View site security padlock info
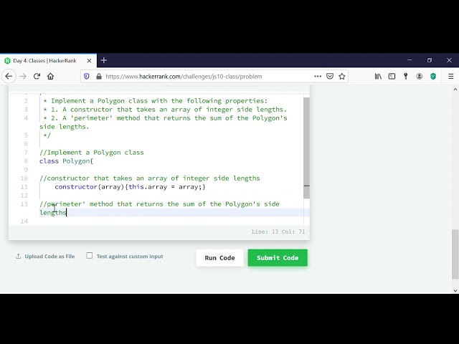Image resolution: width=459 pixels, height=344 pixels. [x=99, y=77]
